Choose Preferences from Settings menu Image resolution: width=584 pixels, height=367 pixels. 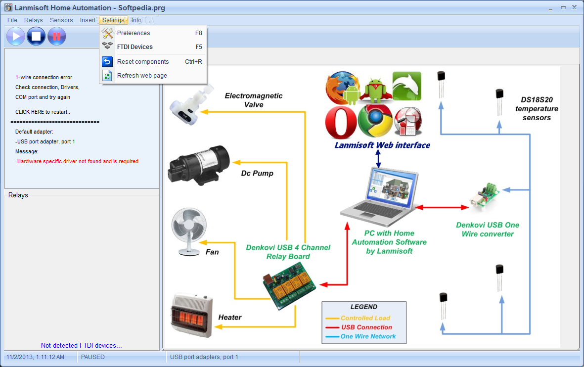click(x=153, y=33)
